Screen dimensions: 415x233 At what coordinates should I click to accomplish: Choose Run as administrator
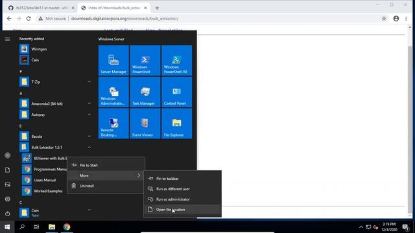pos(183,199)
